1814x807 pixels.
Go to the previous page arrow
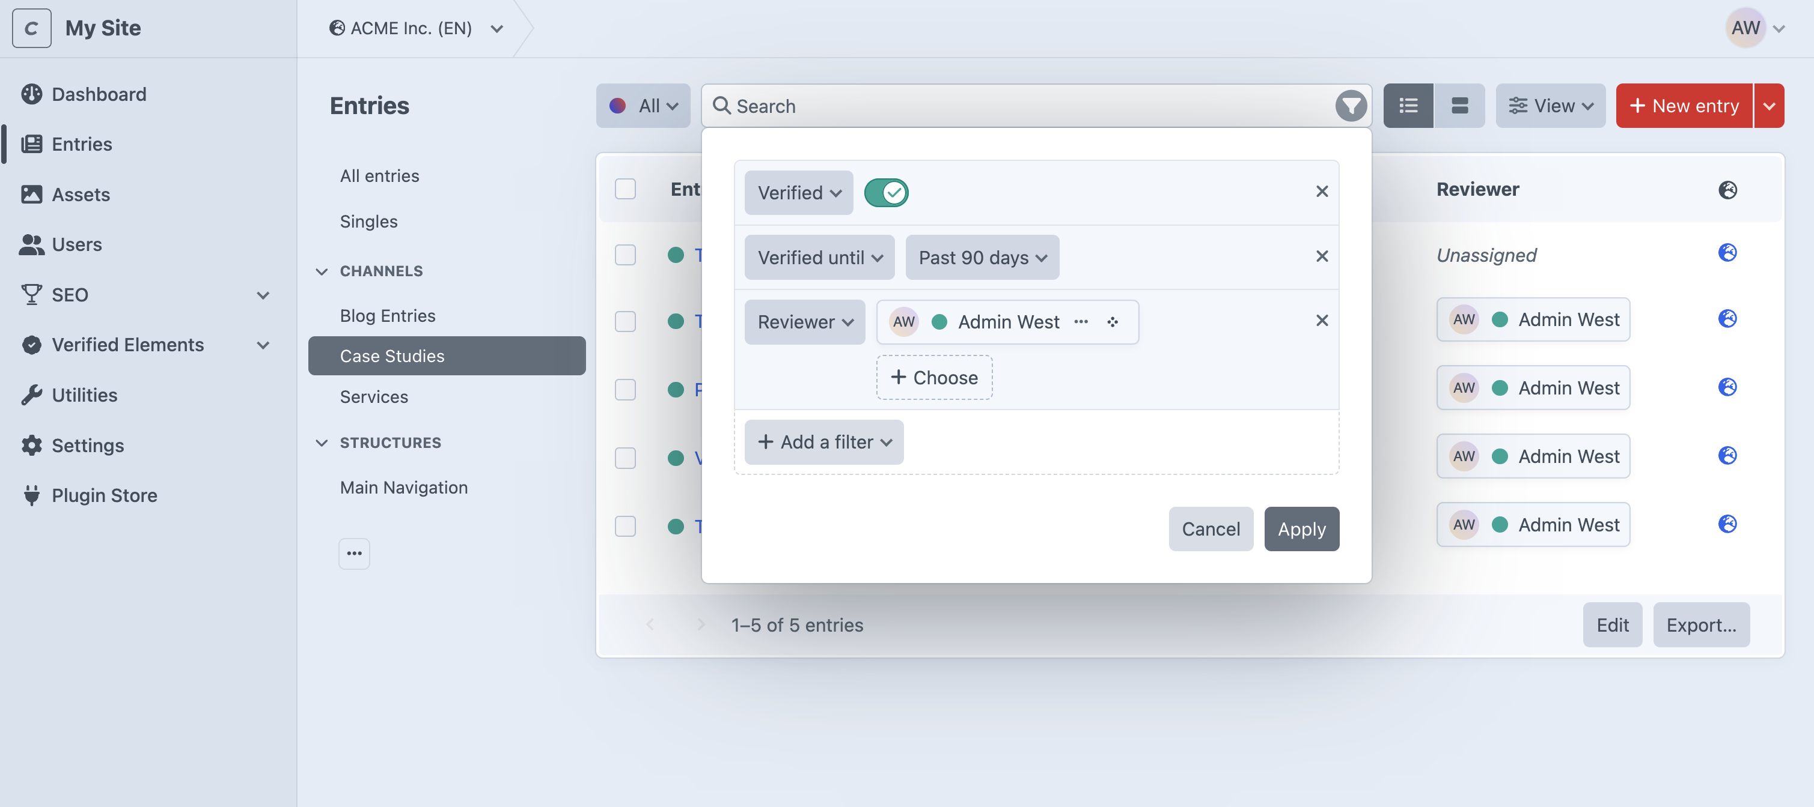coord(650,625)
